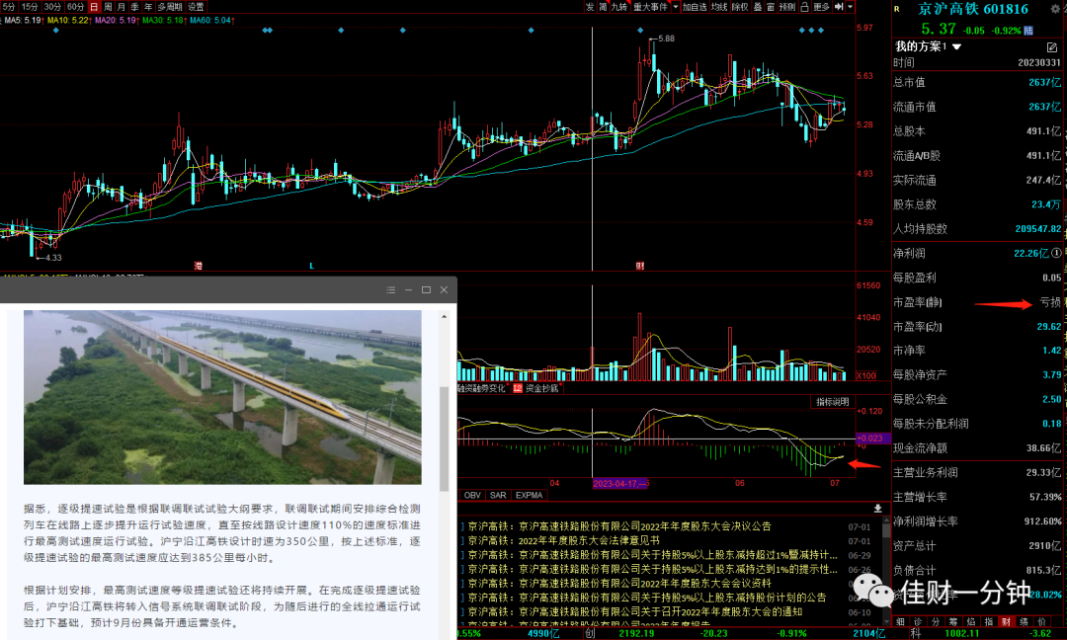
Task: Open the 设置 chart settings
Action: [x=196, y=6]
